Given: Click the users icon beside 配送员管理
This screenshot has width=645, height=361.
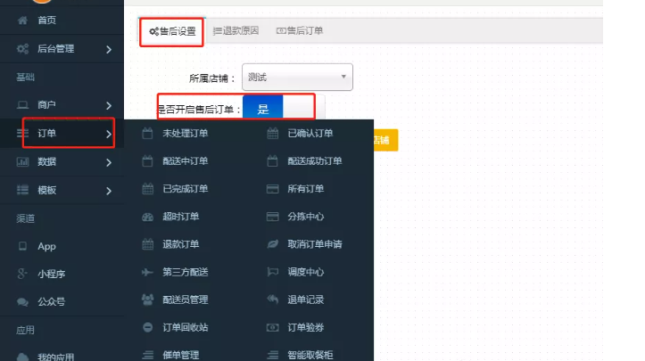Looking at the screenshot, I should [147, 299].
